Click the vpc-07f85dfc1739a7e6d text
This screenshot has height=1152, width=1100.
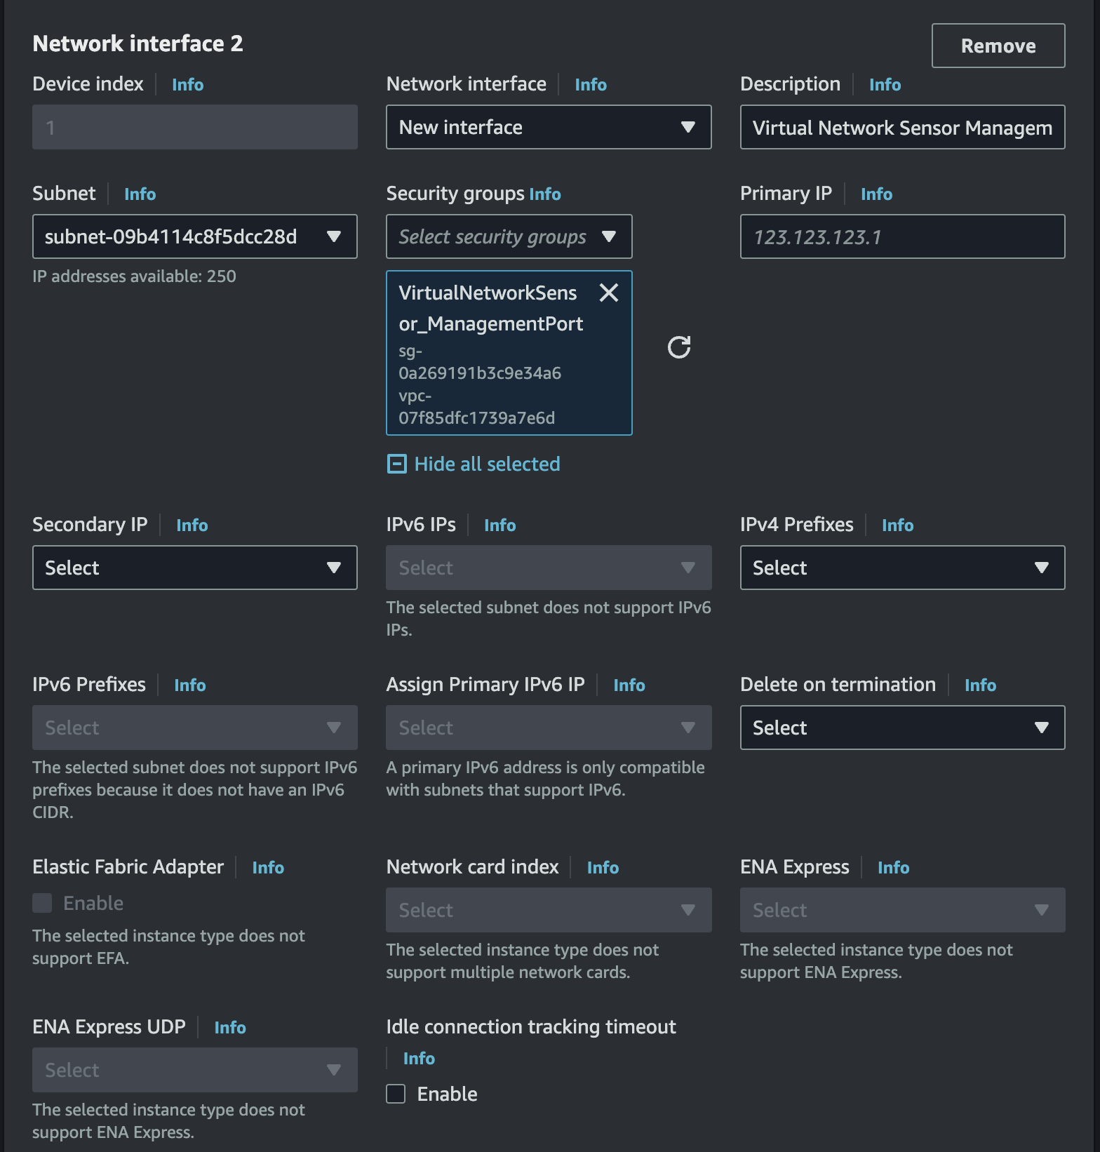tap(477, 406)
